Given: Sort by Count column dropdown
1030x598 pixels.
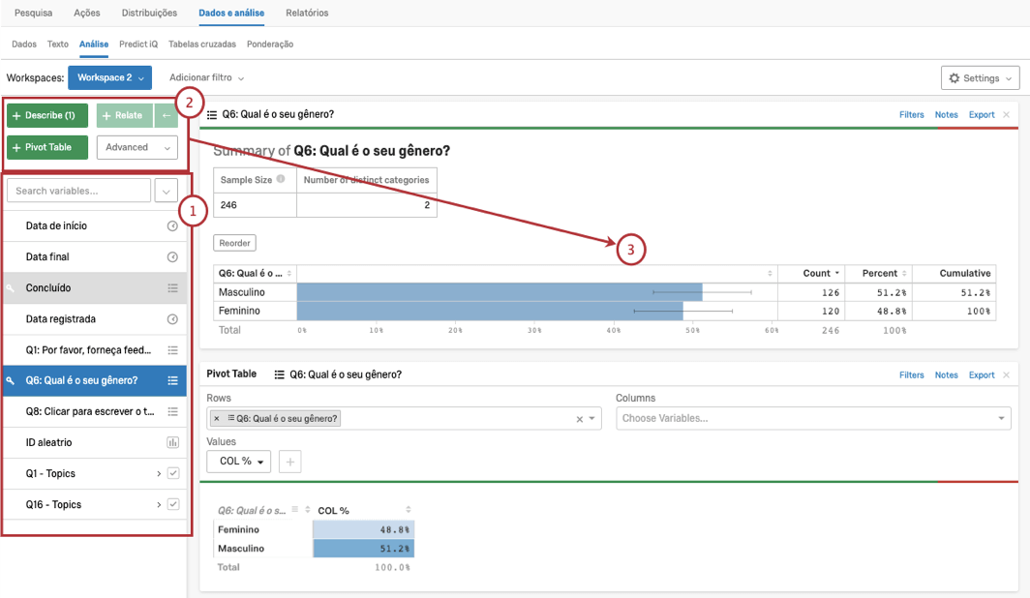Looking at the screenshot, I should point(836,273).
